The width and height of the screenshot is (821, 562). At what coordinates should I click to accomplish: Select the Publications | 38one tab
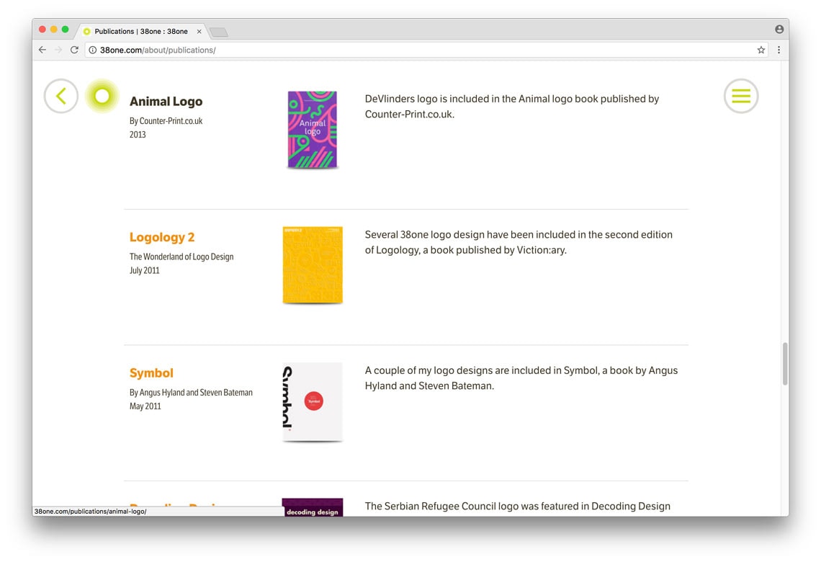[141, 32]
